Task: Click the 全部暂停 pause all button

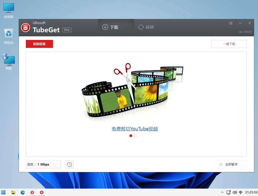Action: click(x=231, y=164)
